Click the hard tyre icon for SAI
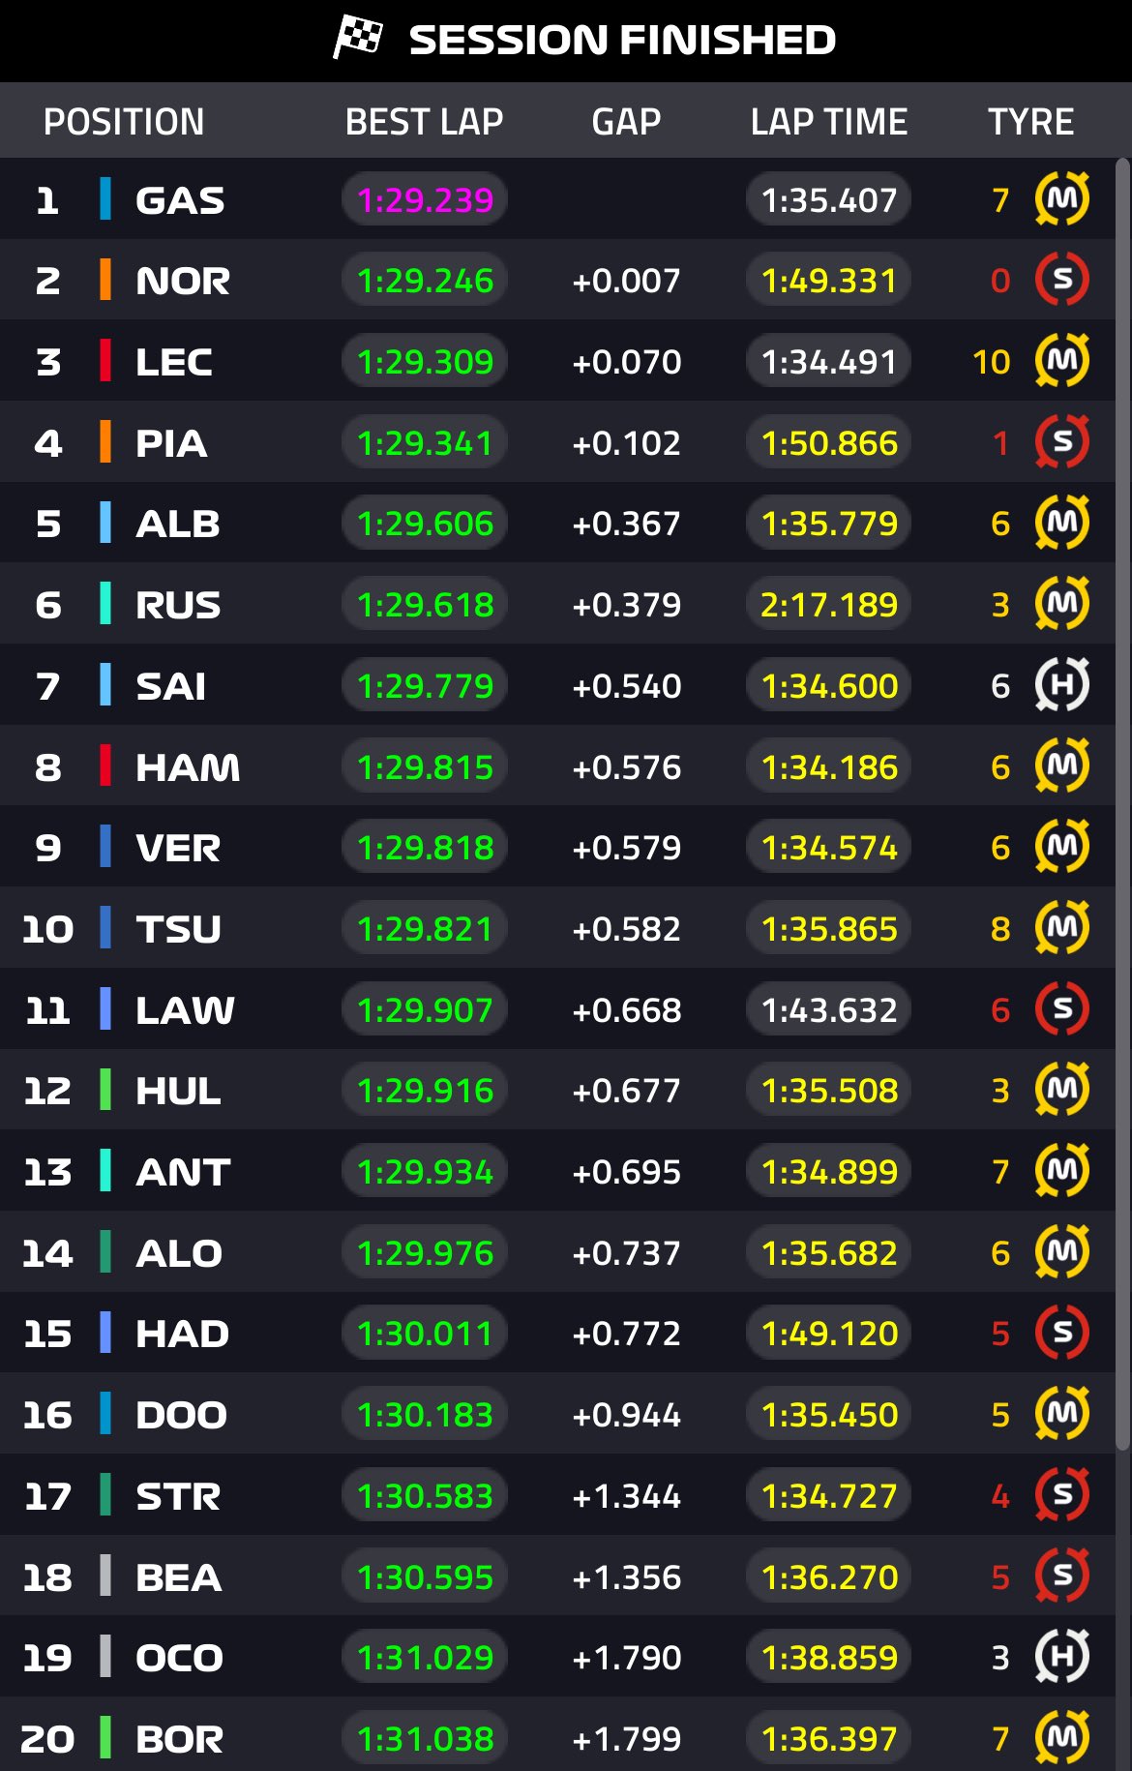This screenshot has width=1132, height=1771. click(1061, 685)
